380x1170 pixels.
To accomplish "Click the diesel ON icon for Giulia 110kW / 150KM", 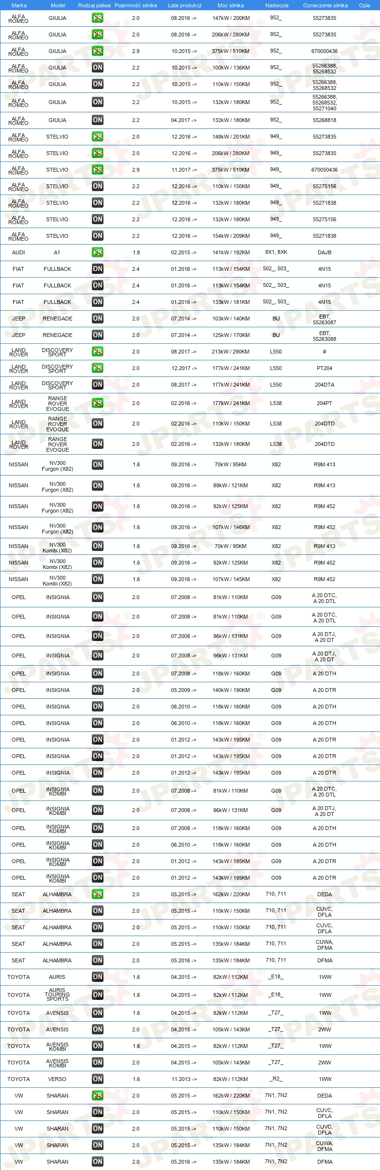I will 98,84.
